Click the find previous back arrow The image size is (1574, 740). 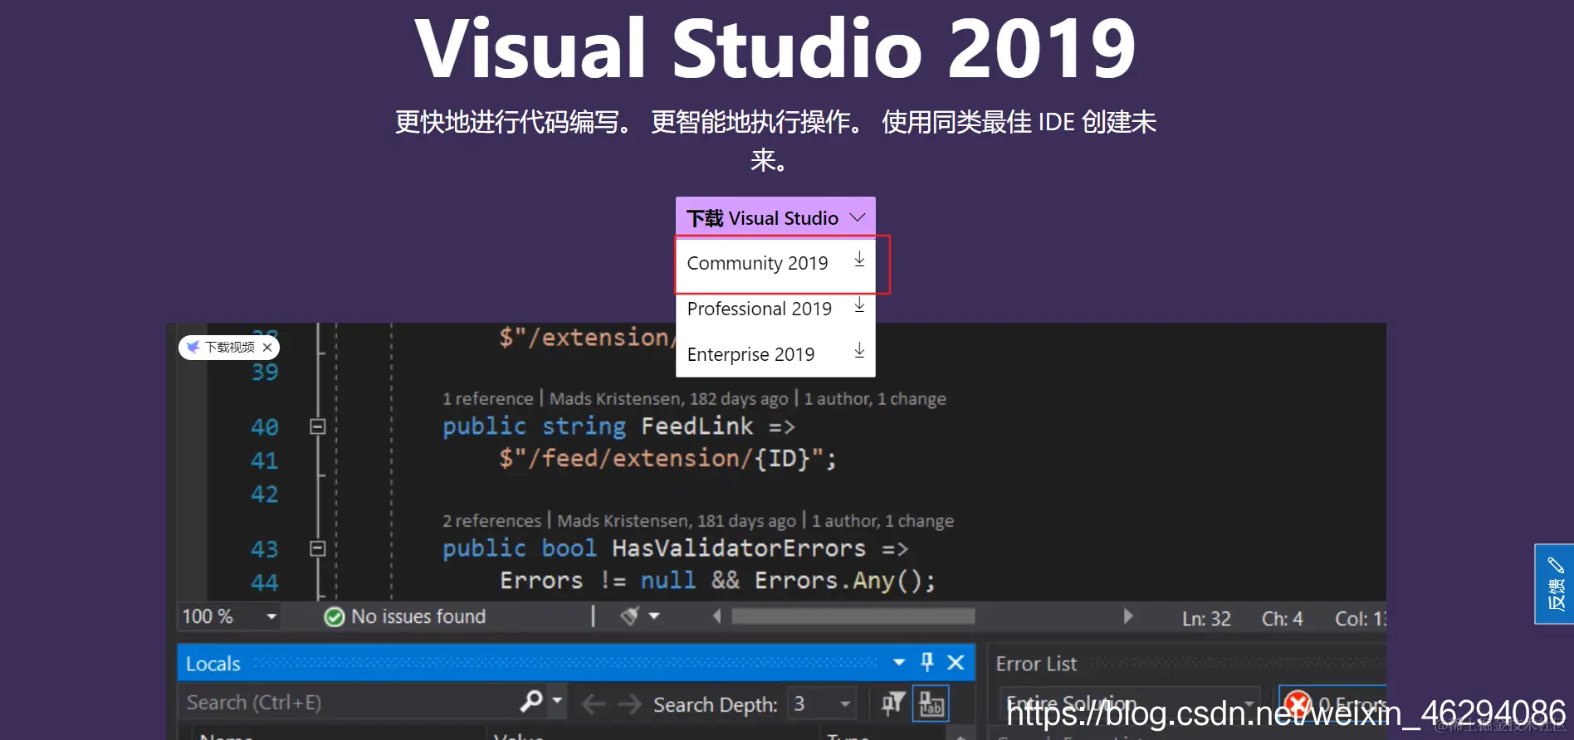[593, 704]
